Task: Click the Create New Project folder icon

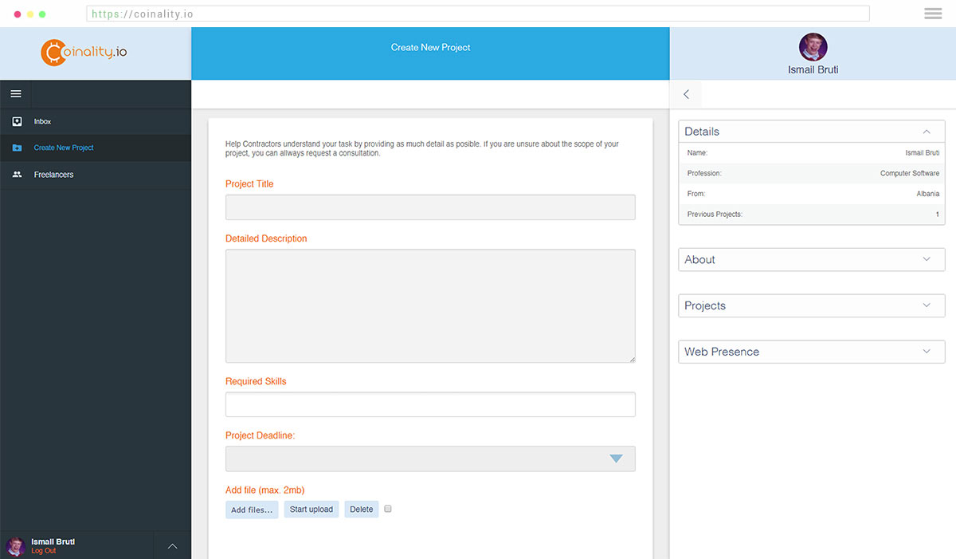Action: pos(17,148)
